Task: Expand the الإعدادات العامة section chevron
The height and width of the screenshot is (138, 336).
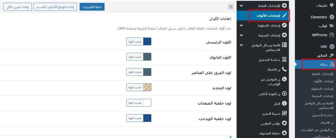Action: (241, 6)
